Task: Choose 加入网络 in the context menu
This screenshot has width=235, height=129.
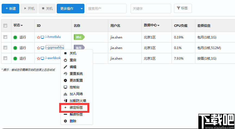Action: pos(77,94)
